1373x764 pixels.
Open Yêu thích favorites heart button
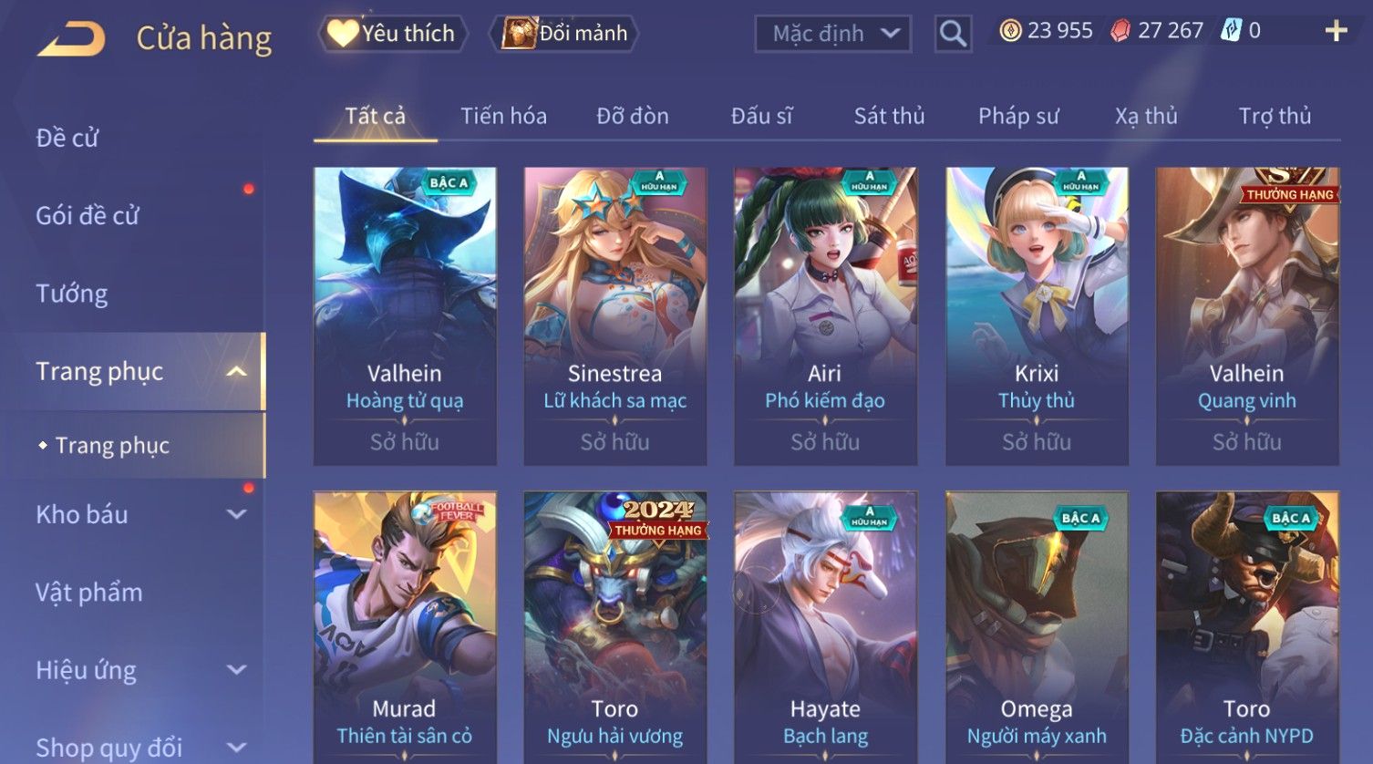pyautogui.click(x=393, y=34)
